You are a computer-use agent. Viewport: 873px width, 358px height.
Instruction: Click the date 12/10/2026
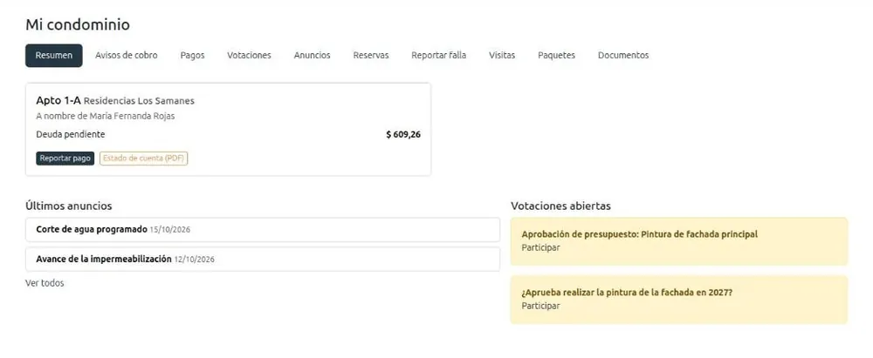pyautogui.click(x=195, y=260)
